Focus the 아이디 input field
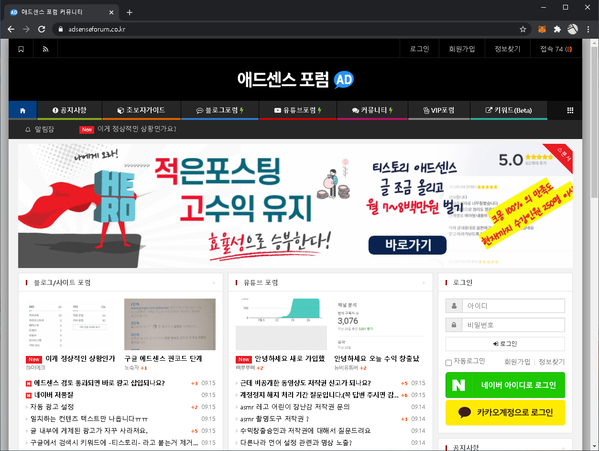Viewport: 599px width, 451px height. (513, 306)
